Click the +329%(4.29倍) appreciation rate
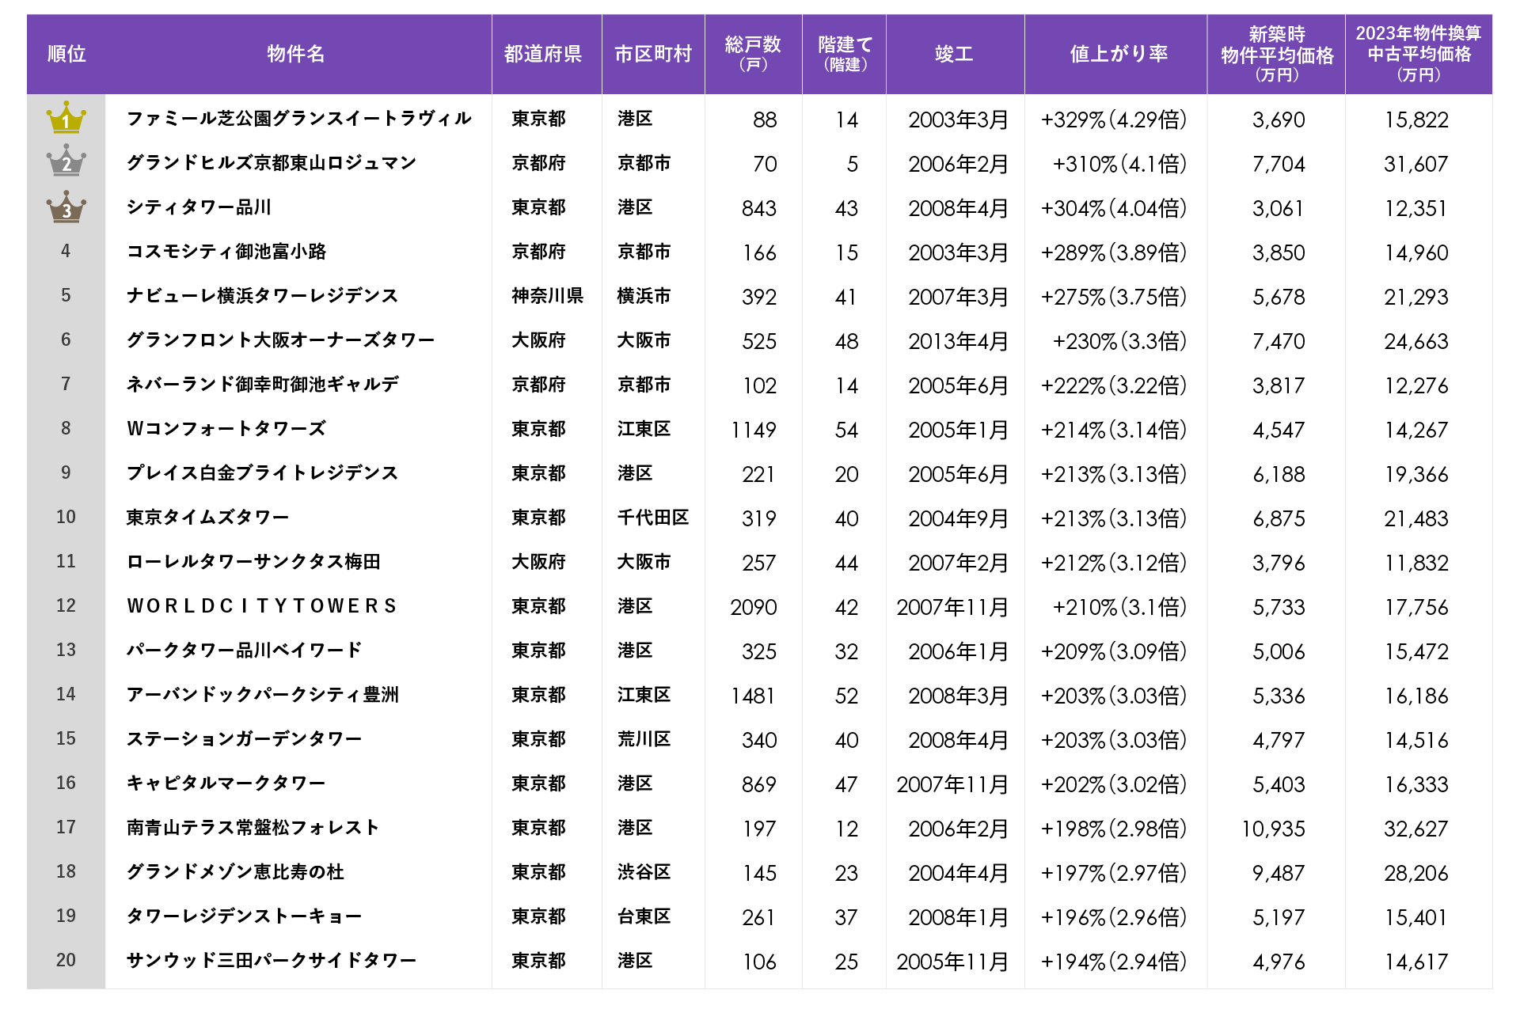The height and width of the screenshot is (1013, 1520). (1114, 120)
